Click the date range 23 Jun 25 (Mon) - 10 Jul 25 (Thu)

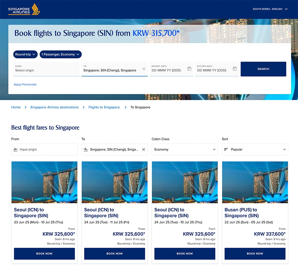click(38, 222)
